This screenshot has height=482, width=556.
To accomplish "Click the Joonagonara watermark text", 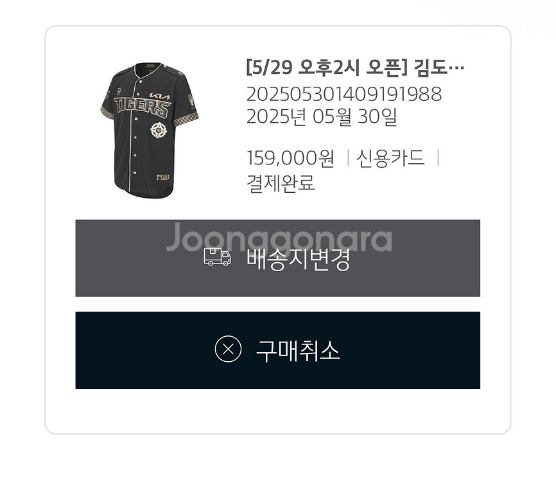I will click(279, 238).
